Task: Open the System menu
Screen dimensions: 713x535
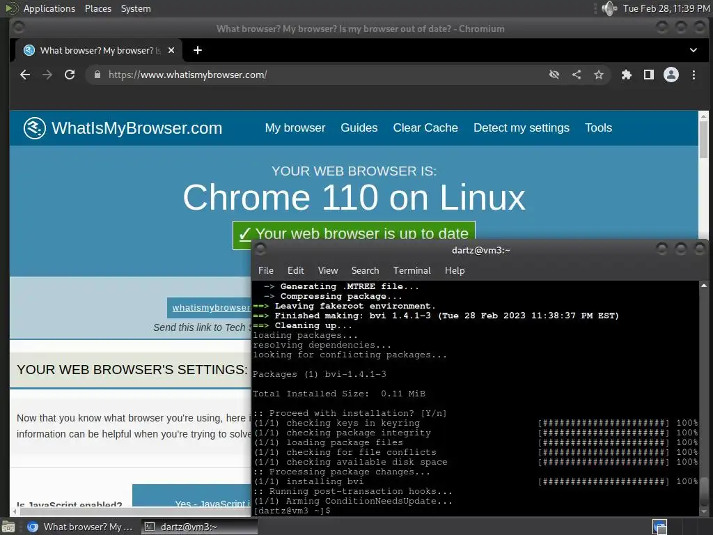Action: coord(136,8)
